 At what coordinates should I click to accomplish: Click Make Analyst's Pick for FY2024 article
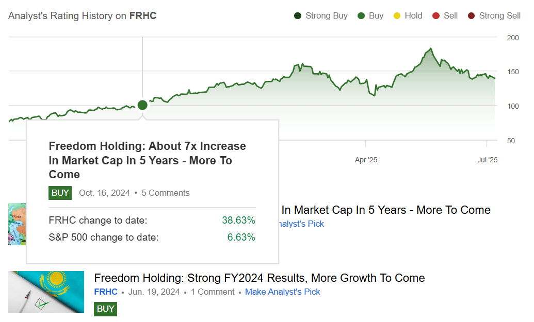click(282, 292)
